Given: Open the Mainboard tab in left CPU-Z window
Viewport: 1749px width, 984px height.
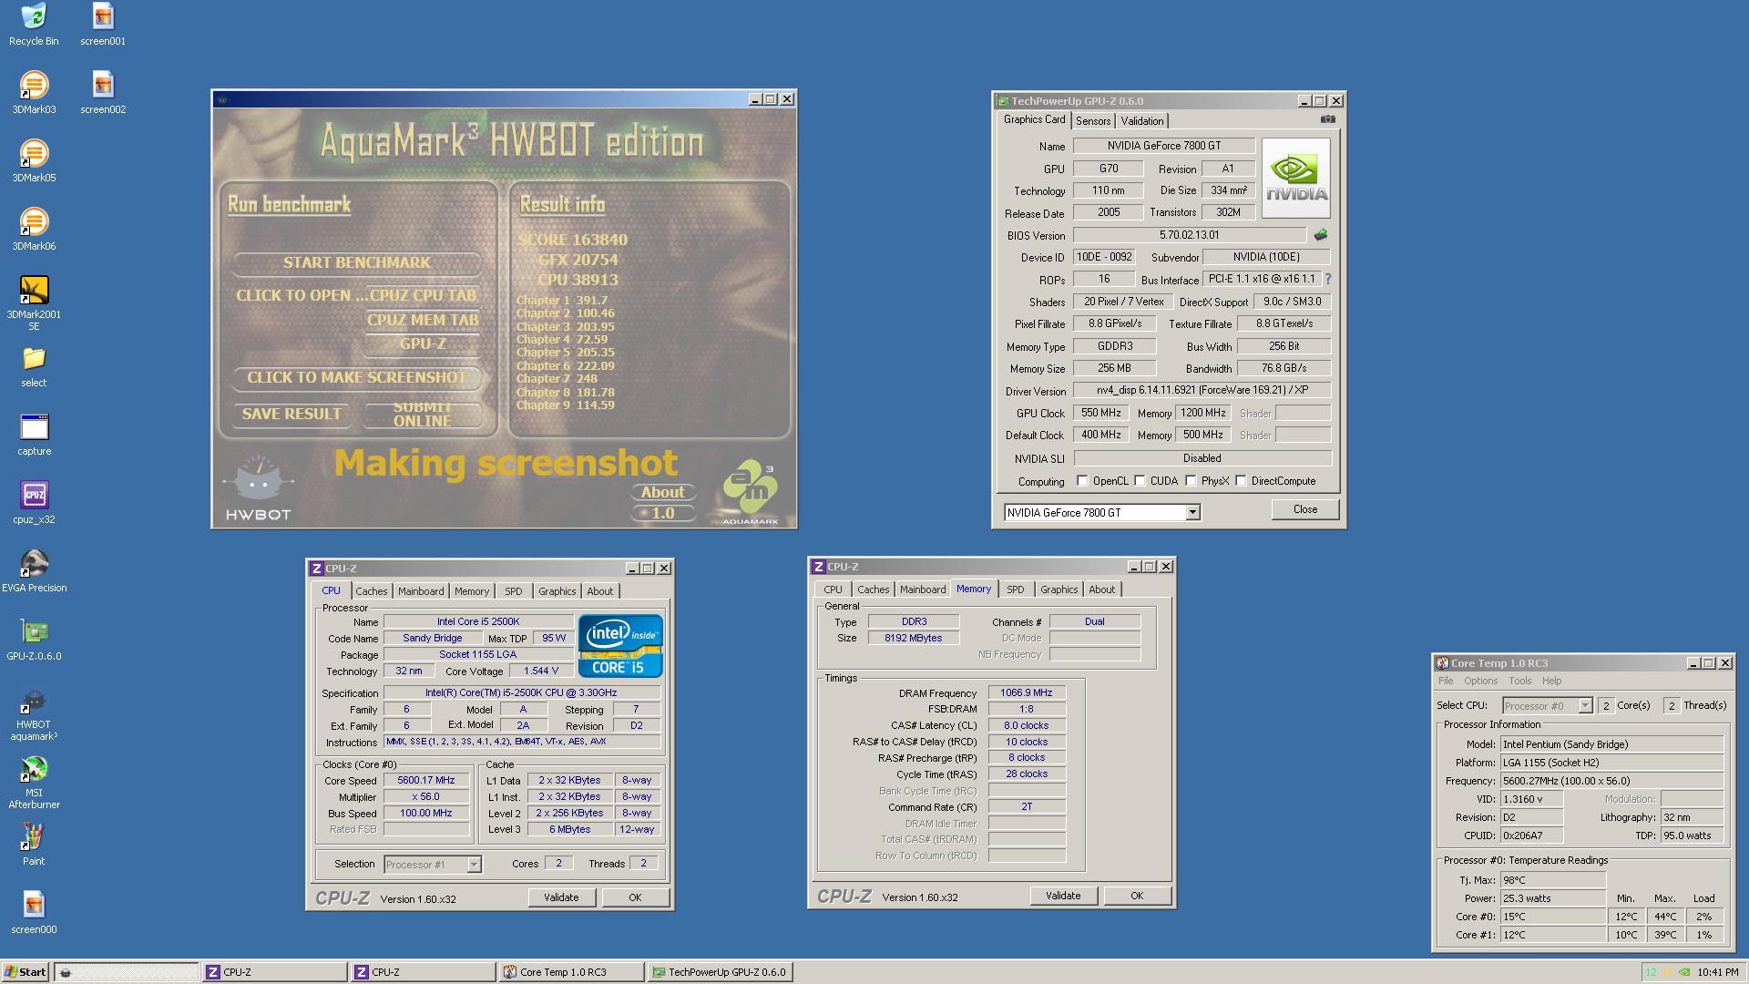Looking at the screenshot, I should pos(421,591).
